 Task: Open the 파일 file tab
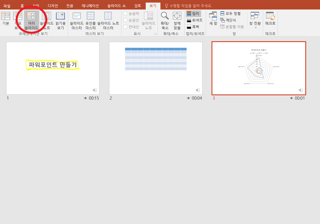[7, 6]
